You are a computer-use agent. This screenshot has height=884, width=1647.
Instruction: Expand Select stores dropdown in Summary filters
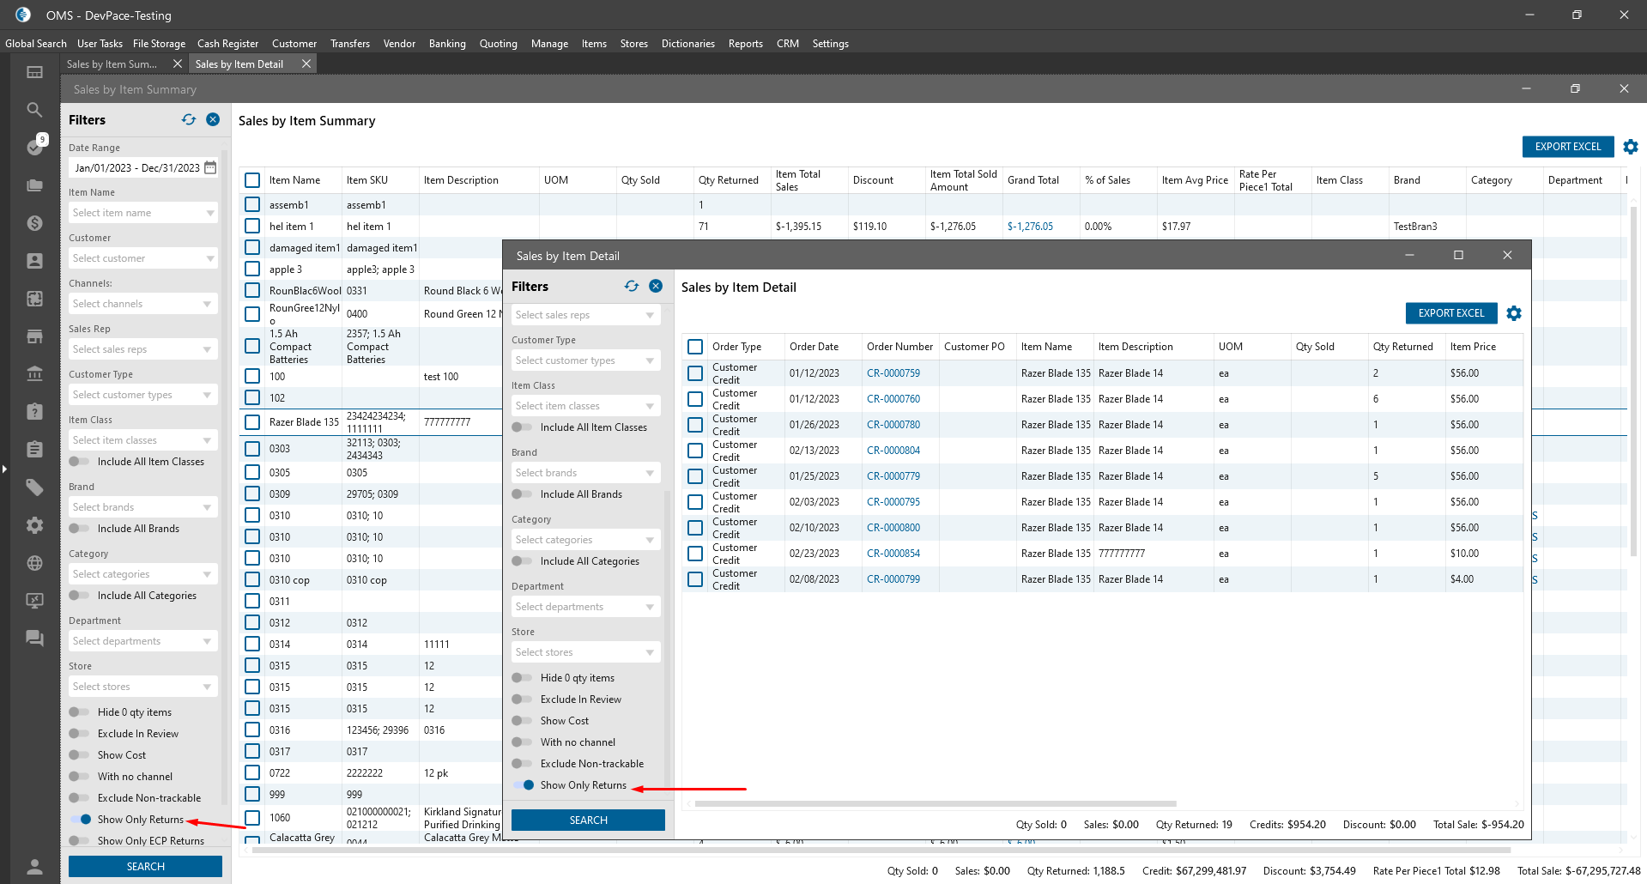point(142,687)
